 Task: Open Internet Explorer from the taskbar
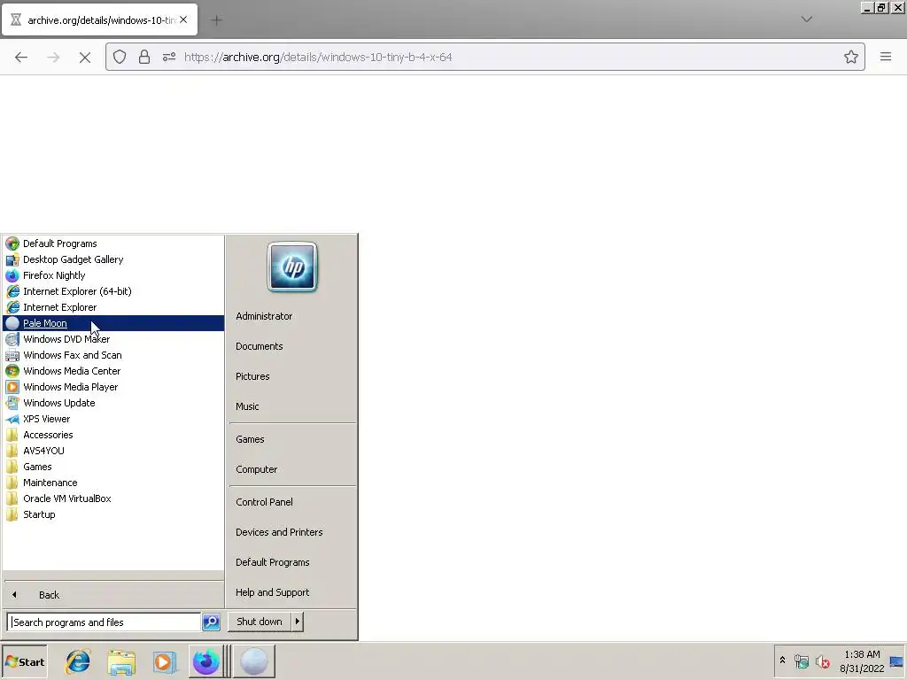click(x=78, y=661)
